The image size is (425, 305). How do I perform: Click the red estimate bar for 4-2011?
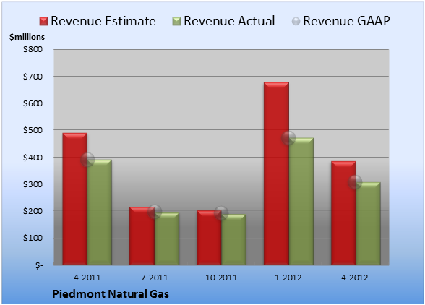click(75, 199)
